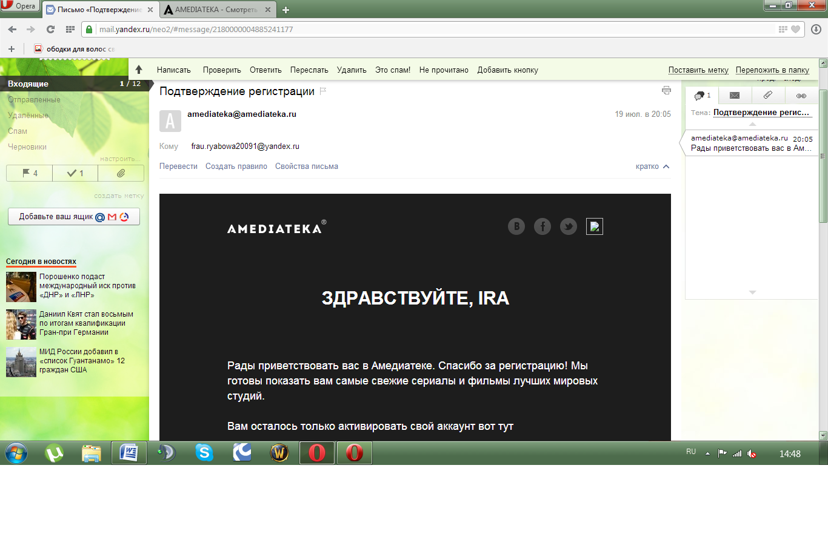
Task: Select the envelope tab in right panel
Action: pyautogui.click(x=735, y=96)
